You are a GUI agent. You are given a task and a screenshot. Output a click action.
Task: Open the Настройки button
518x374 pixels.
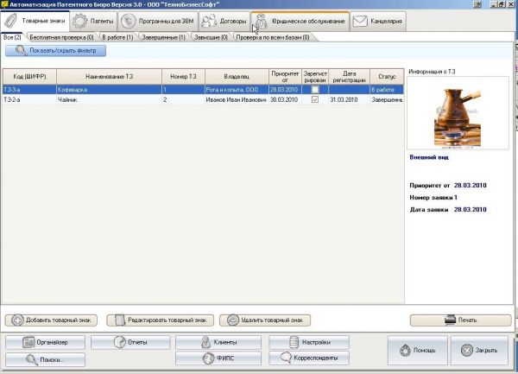coord(309,342)
